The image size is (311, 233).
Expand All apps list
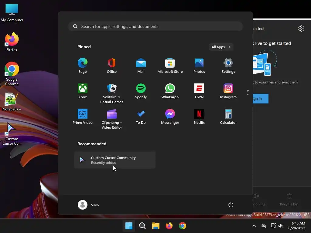pos(221,47)
